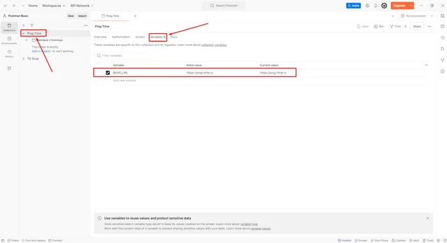Open Postbot in the status bar
The height and width of the screenshot is (243, 447).
344,240
